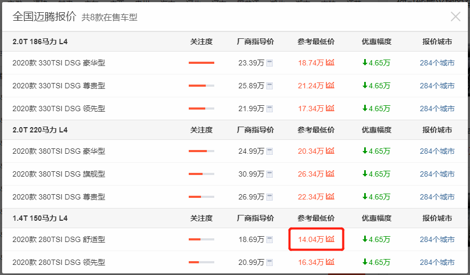The image size is (470, 275).
Task: Open calculator icon beside 20.99万 price
Action: 270,262
